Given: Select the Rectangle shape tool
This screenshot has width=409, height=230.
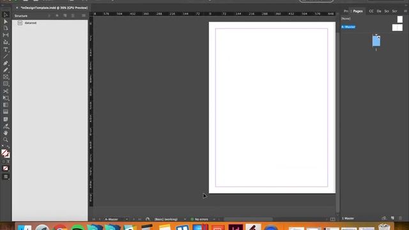Looking at the screenshot, I should 6,84.
